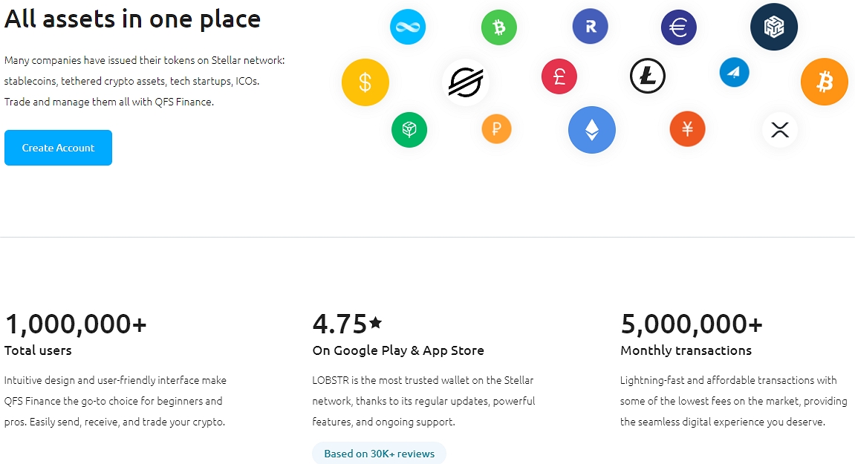Click the blue R token icon

[591, 27]
